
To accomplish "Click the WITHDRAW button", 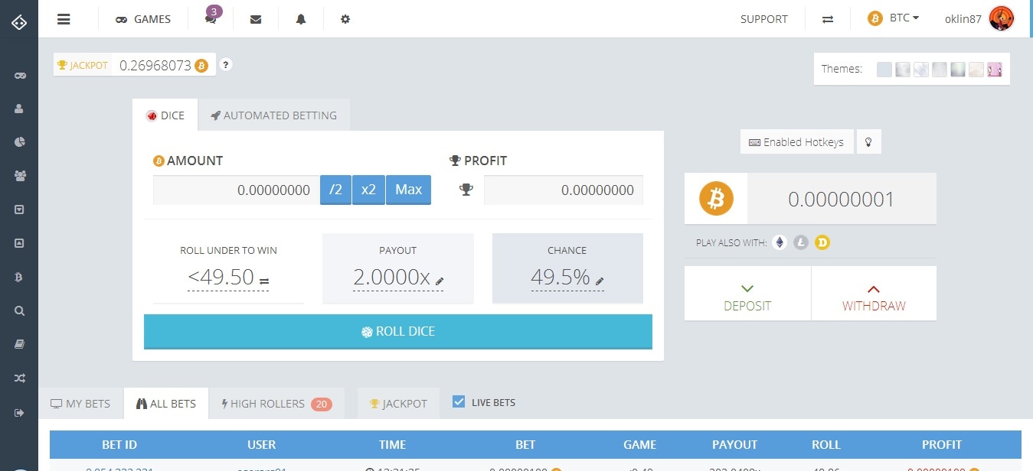I will (874, 294).
